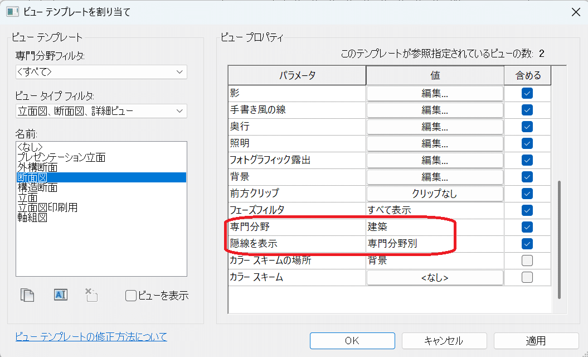
Task: Select 立面図印刷用 template in the list
Action: click(47, 208)
